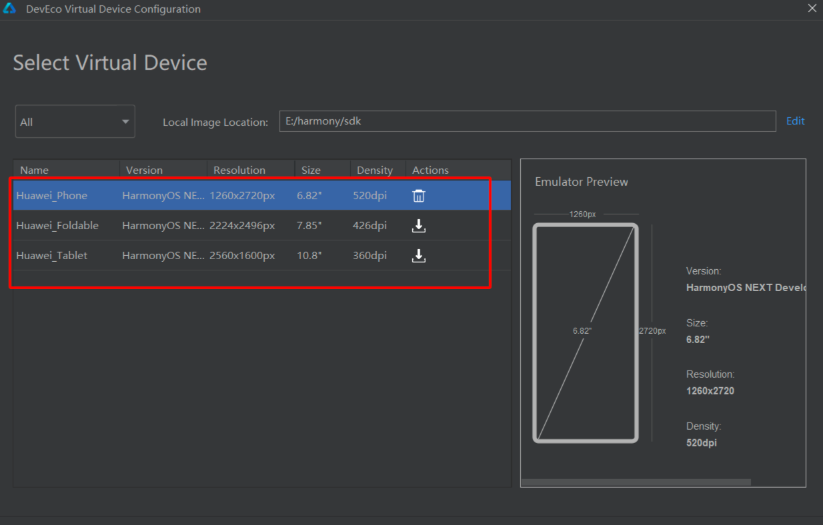Select the Huawei_Foldable row
This screenshot has height=525, width=823.
click(262, 225)
